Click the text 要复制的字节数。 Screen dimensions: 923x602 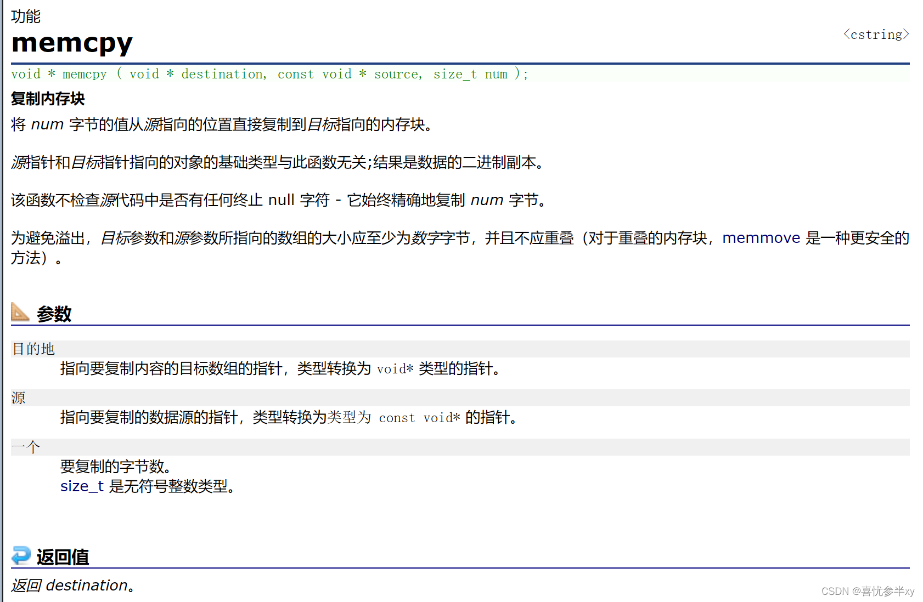pos(117,467)
